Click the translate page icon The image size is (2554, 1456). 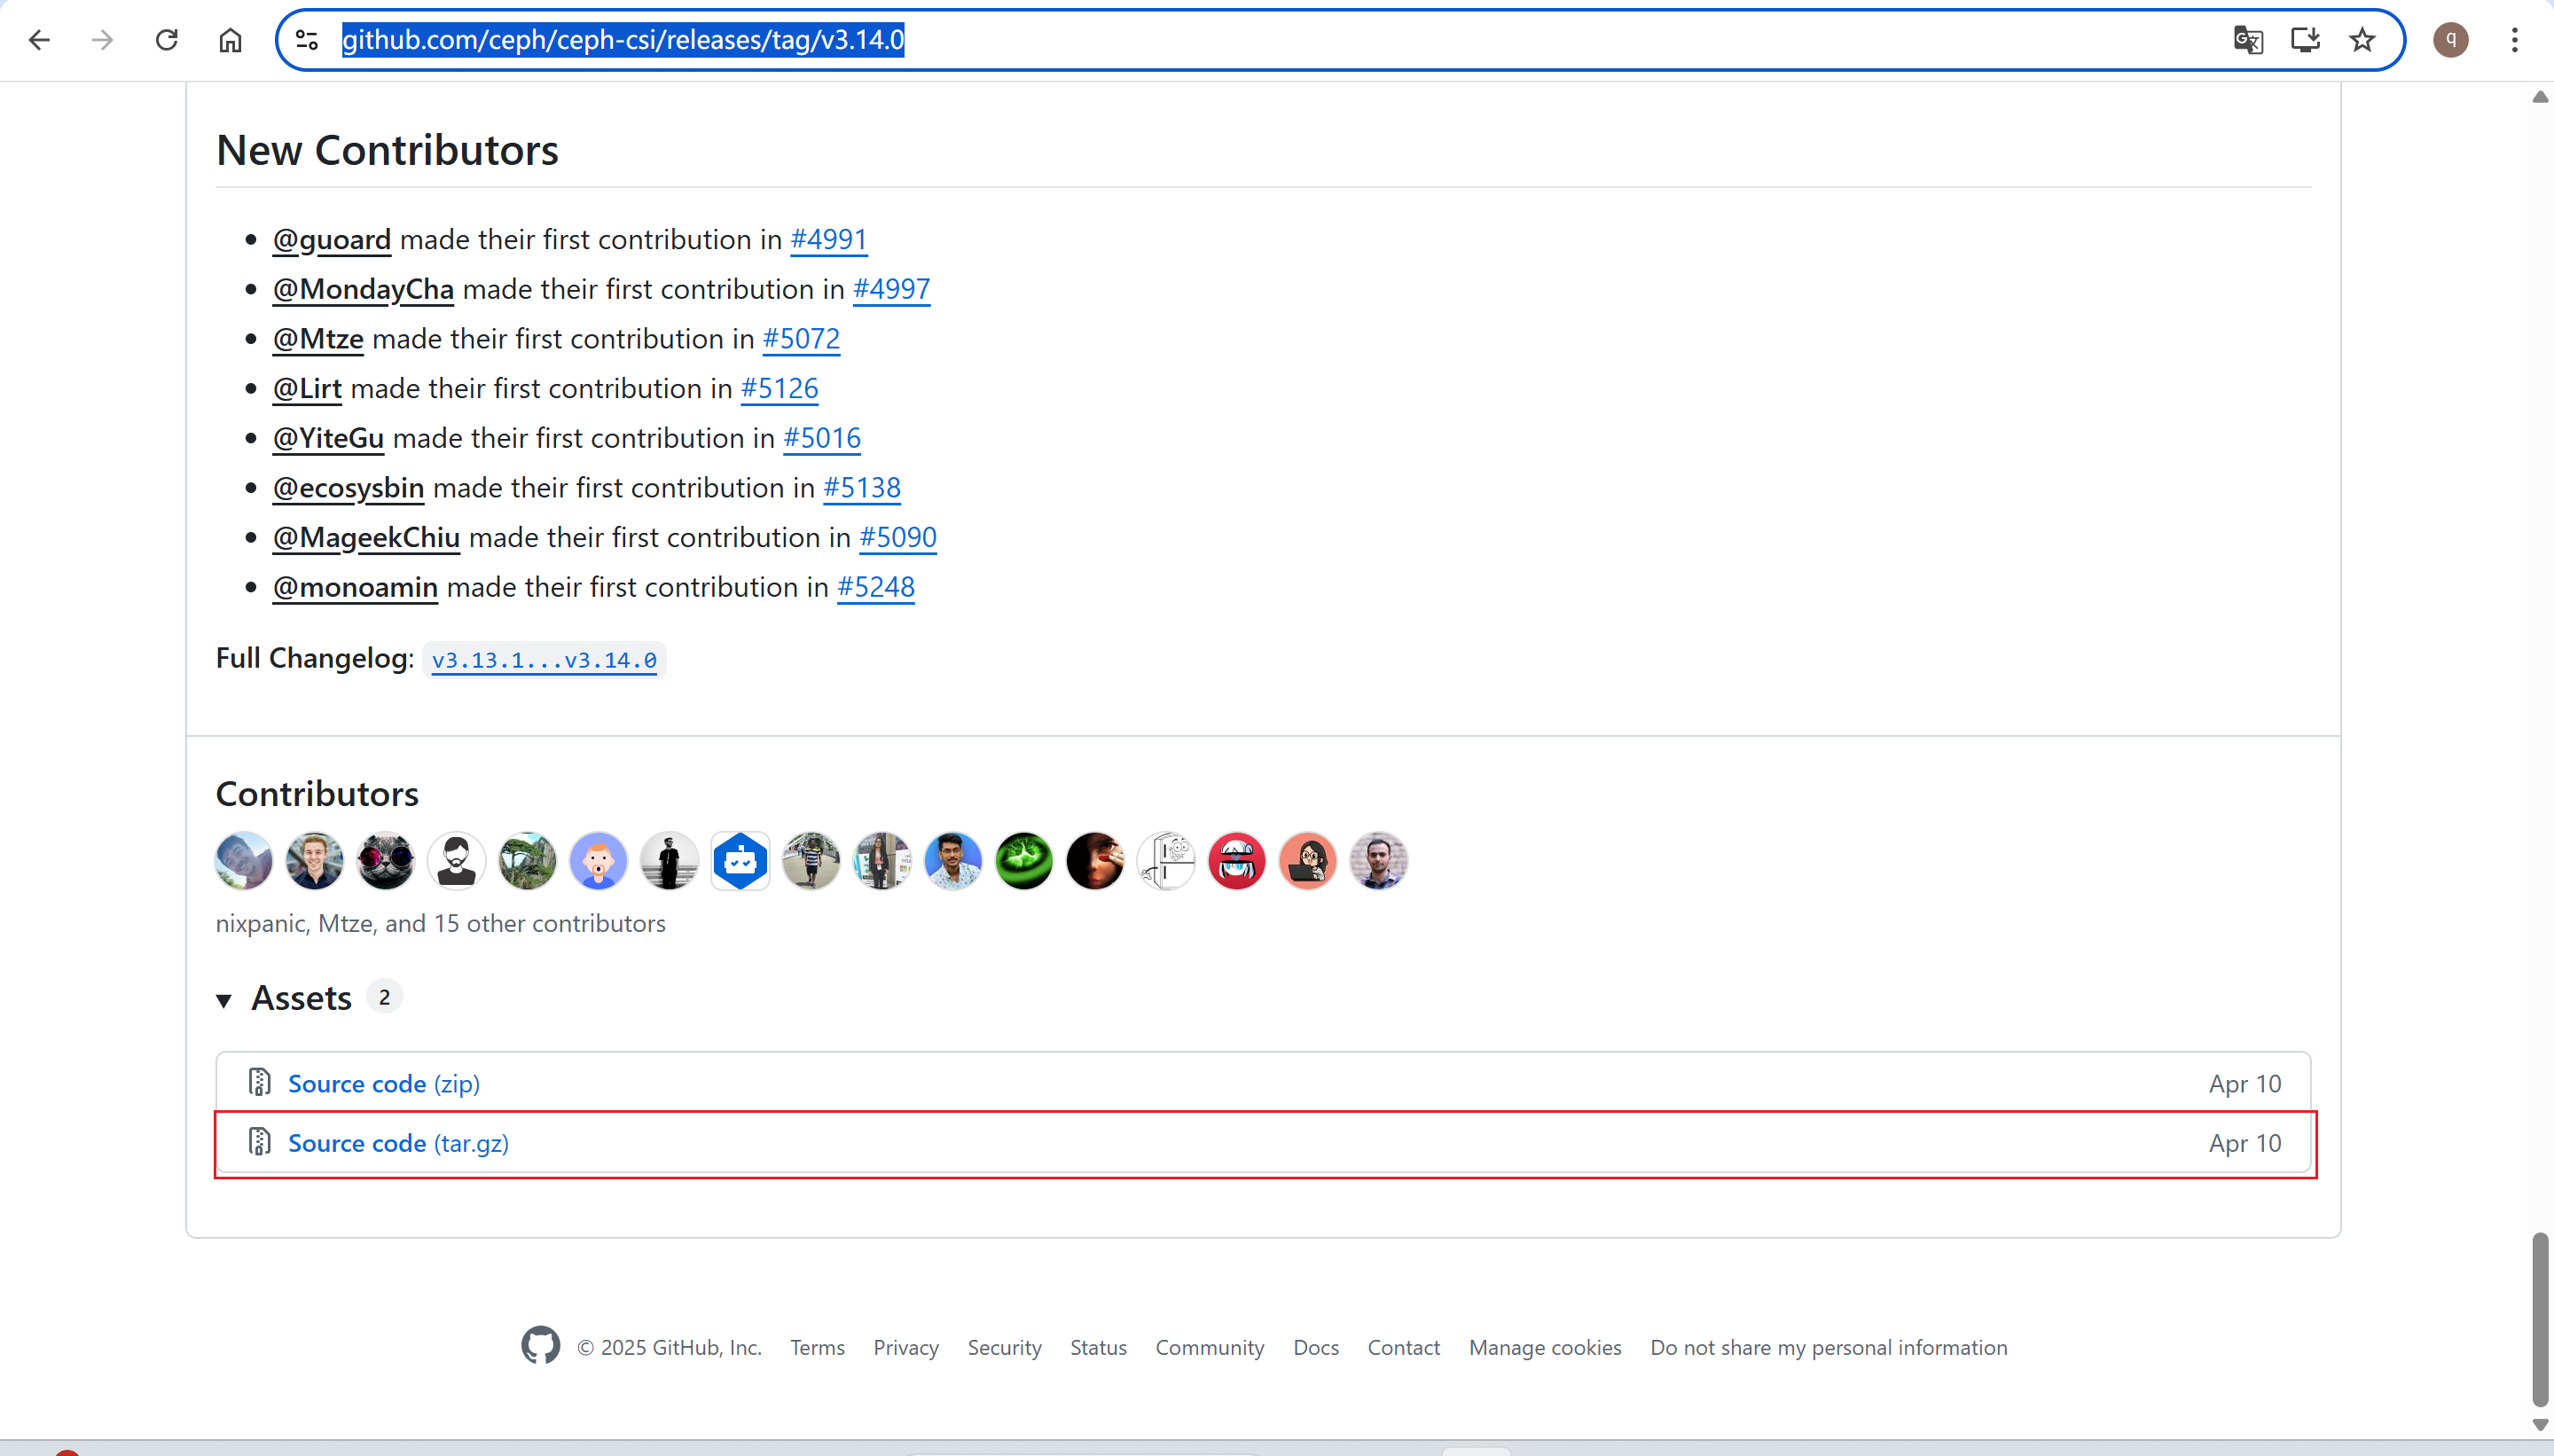tap(2248, 40)
